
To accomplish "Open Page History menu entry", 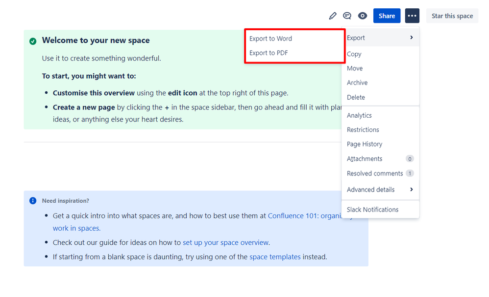I will 380,144.
